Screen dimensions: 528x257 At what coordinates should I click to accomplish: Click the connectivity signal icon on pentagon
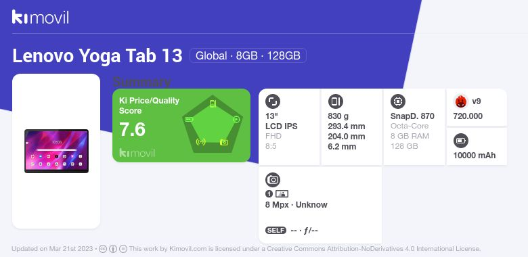200,141
